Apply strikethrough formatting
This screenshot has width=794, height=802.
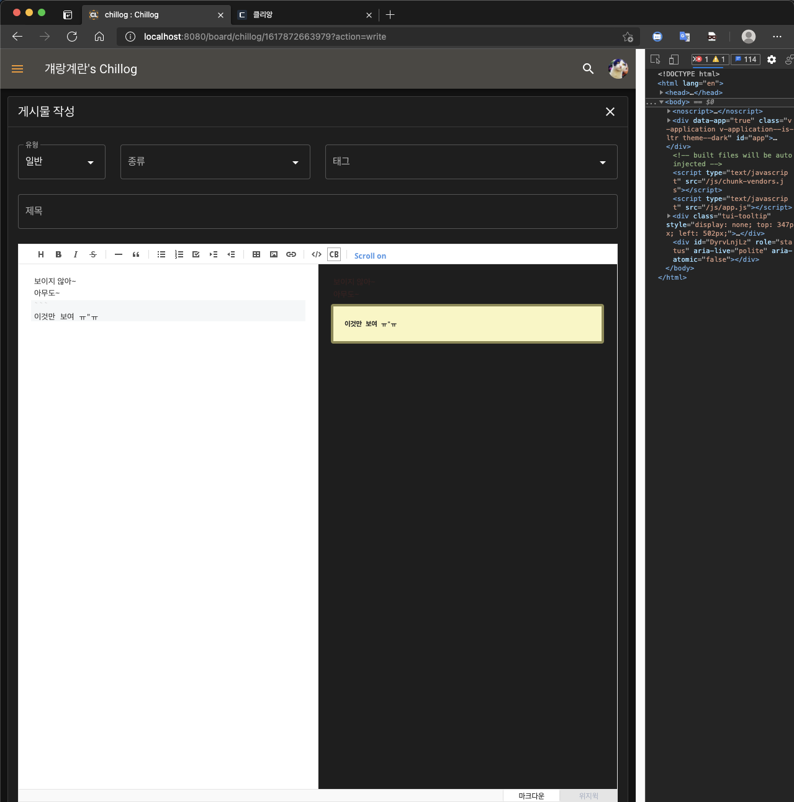(93, 254)
